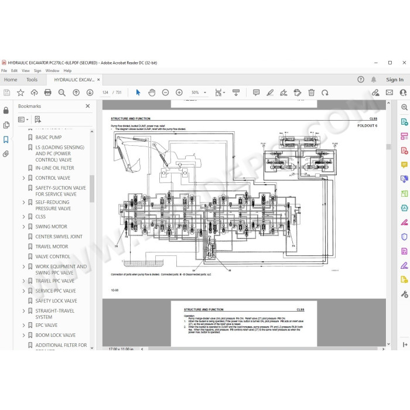Activate the Hand pan tool

152,93
